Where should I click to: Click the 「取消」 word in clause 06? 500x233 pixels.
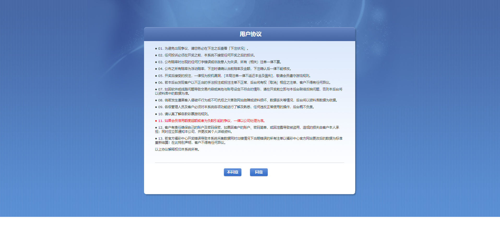click(x=273, y=83)
